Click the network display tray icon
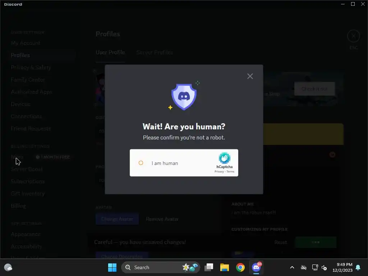Viewport: 368px width, 276px height. pyautogui.click(x=315, y=267)
